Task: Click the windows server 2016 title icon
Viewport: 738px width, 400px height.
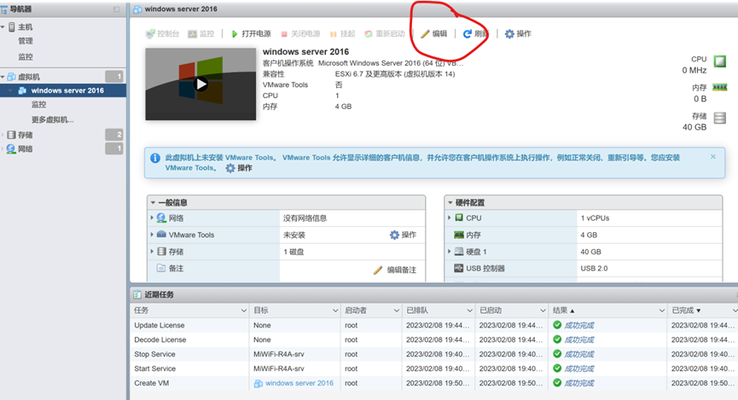Action: pyautogui.click(x=138, y=9)
